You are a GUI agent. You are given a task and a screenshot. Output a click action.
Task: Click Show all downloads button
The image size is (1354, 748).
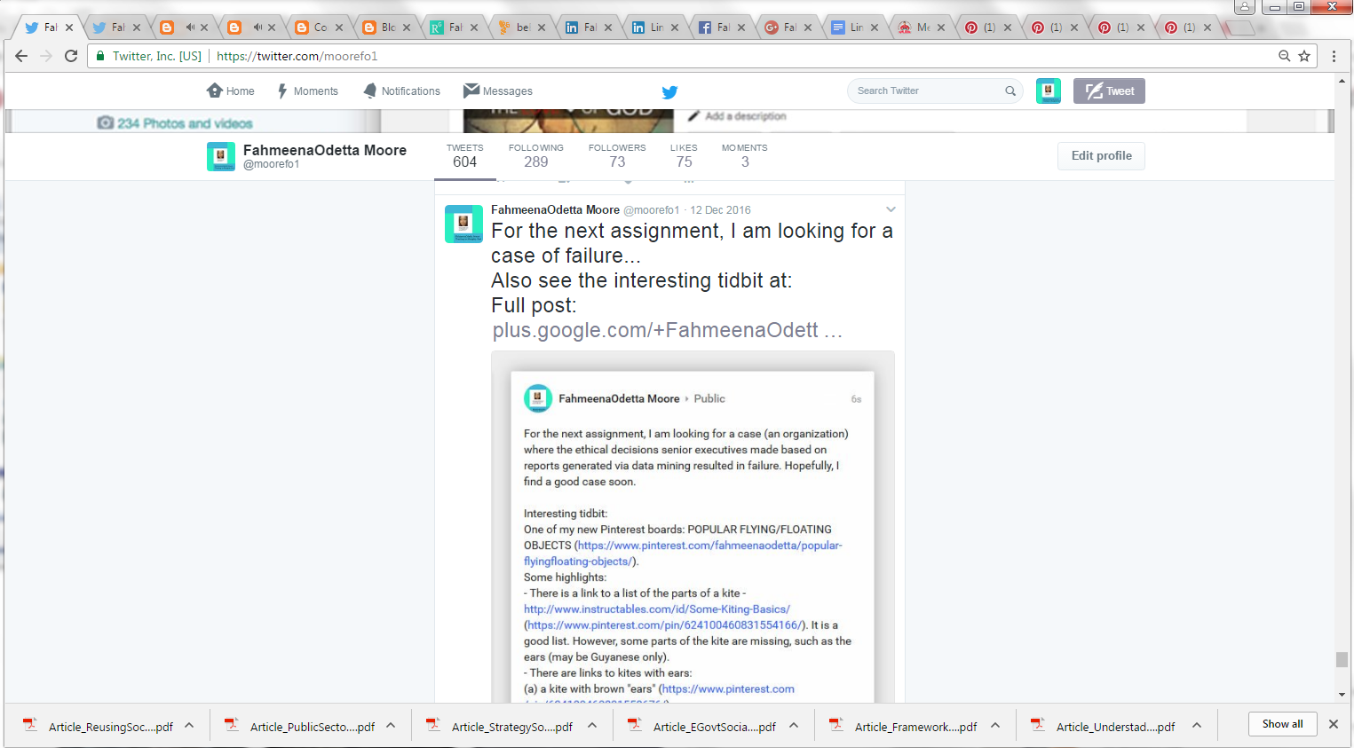1282,724
